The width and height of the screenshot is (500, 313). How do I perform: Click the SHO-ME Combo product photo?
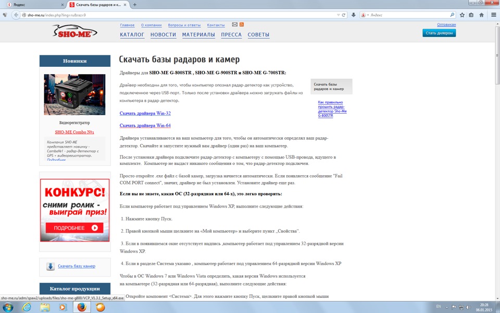(x=74, y=94)
